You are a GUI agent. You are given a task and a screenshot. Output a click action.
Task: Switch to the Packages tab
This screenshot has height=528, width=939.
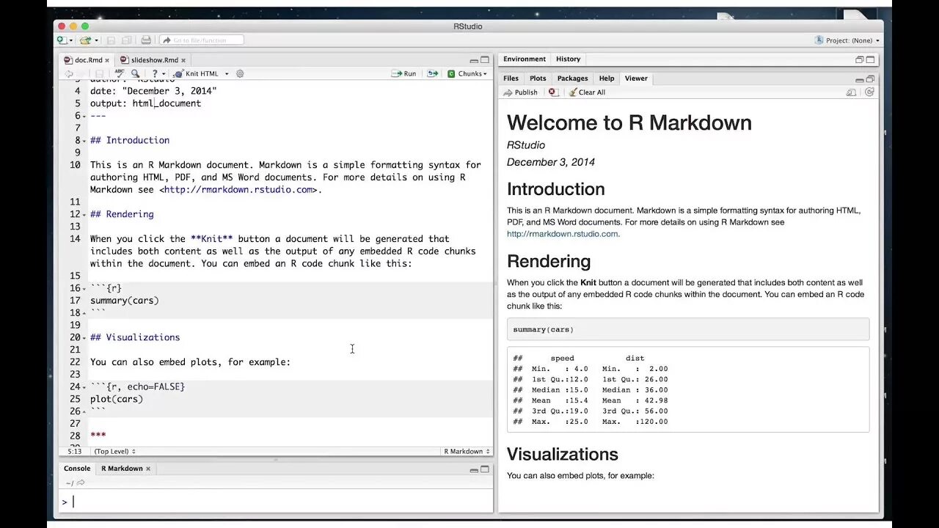coord(572,78)
